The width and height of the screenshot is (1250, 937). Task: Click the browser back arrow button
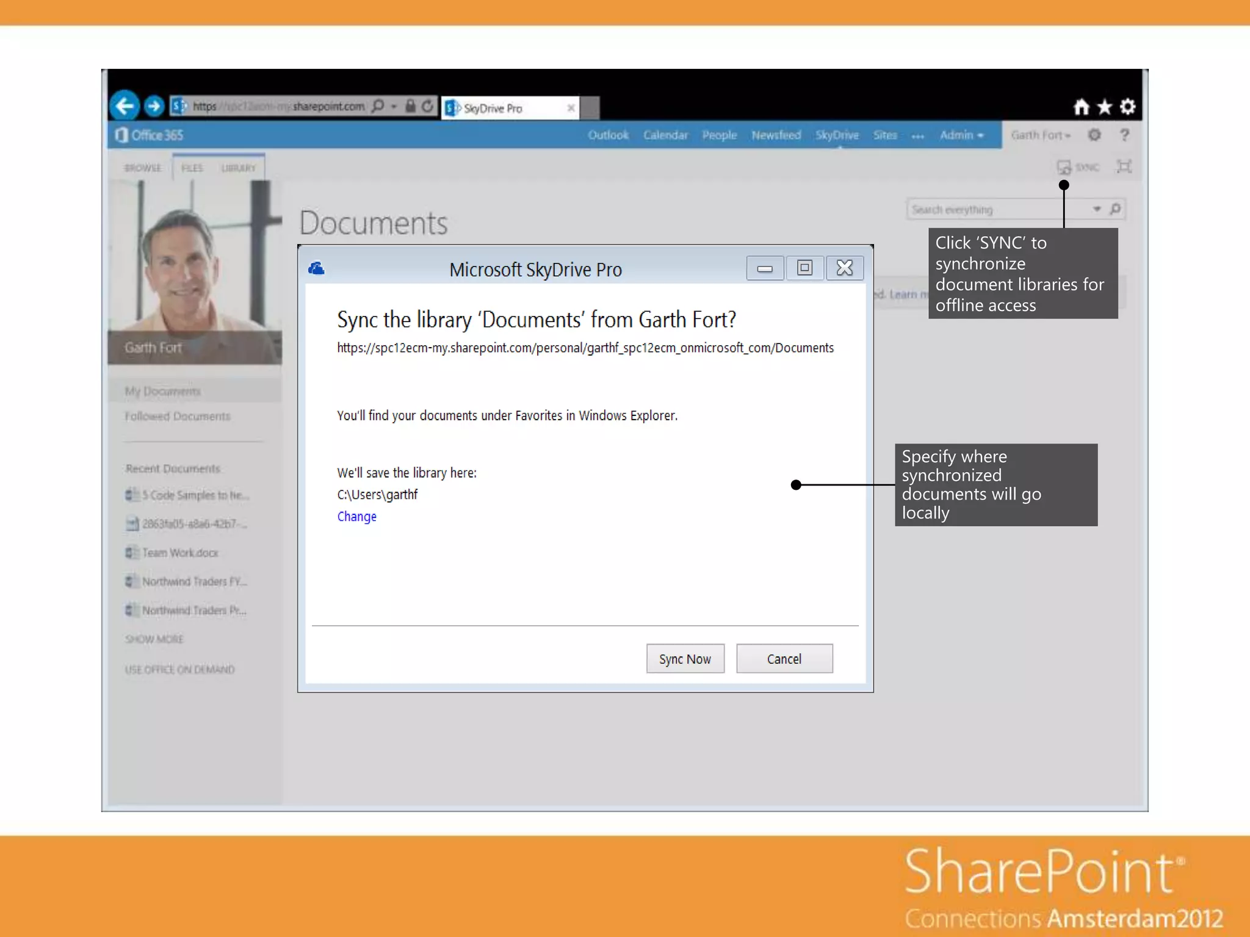click(x=125, y=106)
